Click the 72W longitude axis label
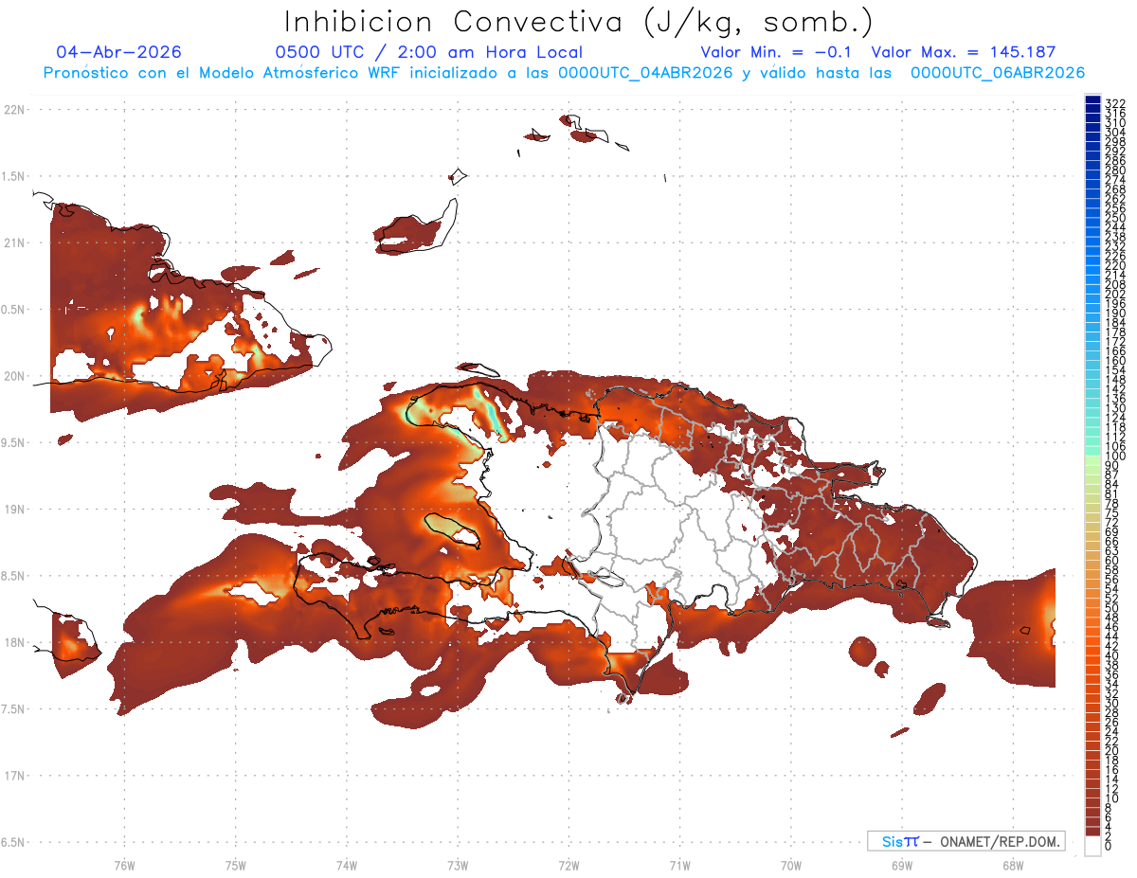 [568, 865]
